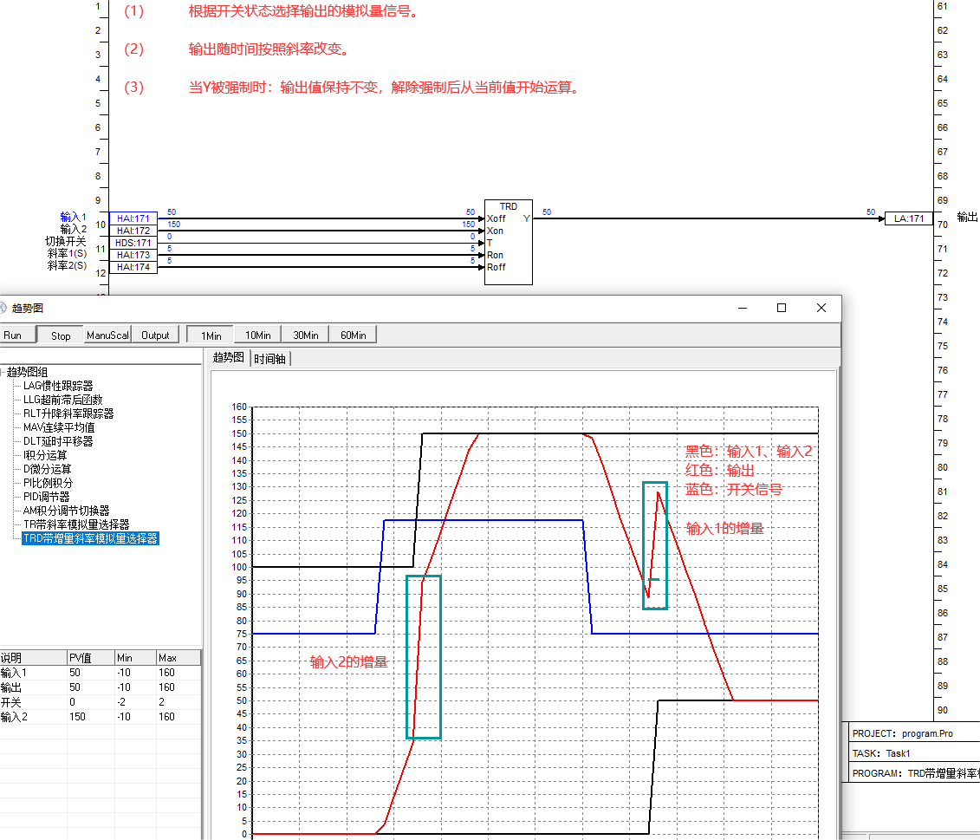Maximize the trend chart window

pyautogui.click(x=782, y=308)
